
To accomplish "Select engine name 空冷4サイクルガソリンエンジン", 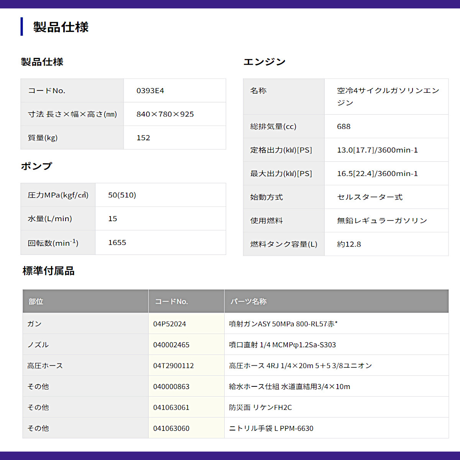I will [388, 97].
